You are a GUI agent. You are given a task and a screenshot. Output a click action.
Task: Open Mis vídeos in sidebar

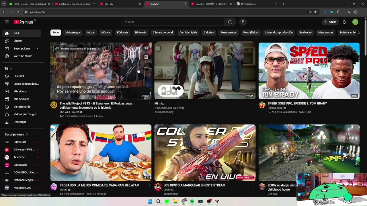pos(22,91)
